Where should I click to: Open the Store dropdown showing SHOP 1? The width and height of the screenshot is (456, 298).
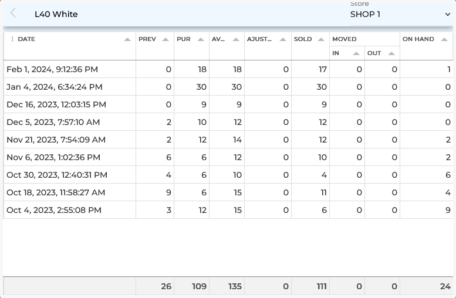[399, 14]
